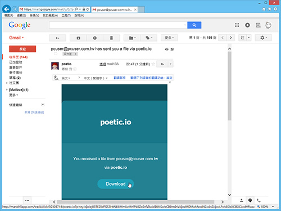Screen dimensions: 281x211
Task: Expand the search options arrow in search box
Action: coord(185,25)
